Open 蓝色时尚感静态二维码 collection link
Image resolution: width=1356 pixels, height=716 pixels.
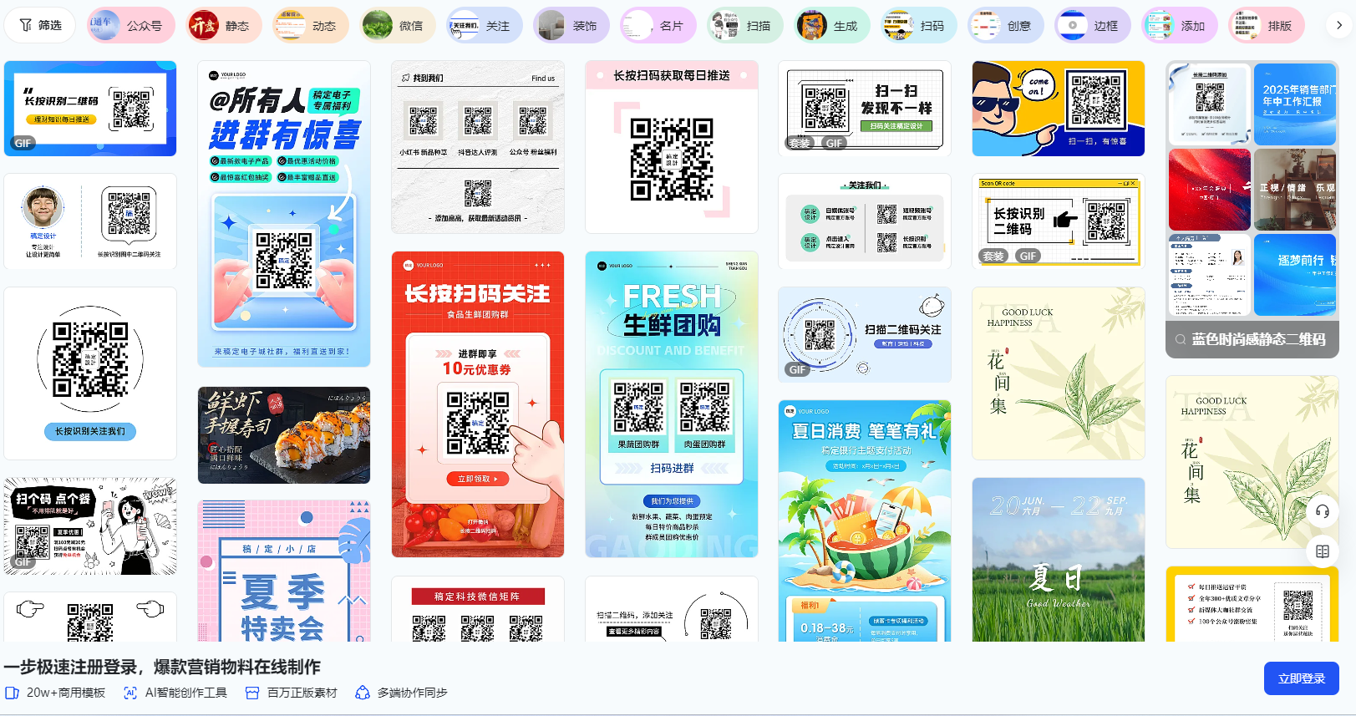[1252, 339]
